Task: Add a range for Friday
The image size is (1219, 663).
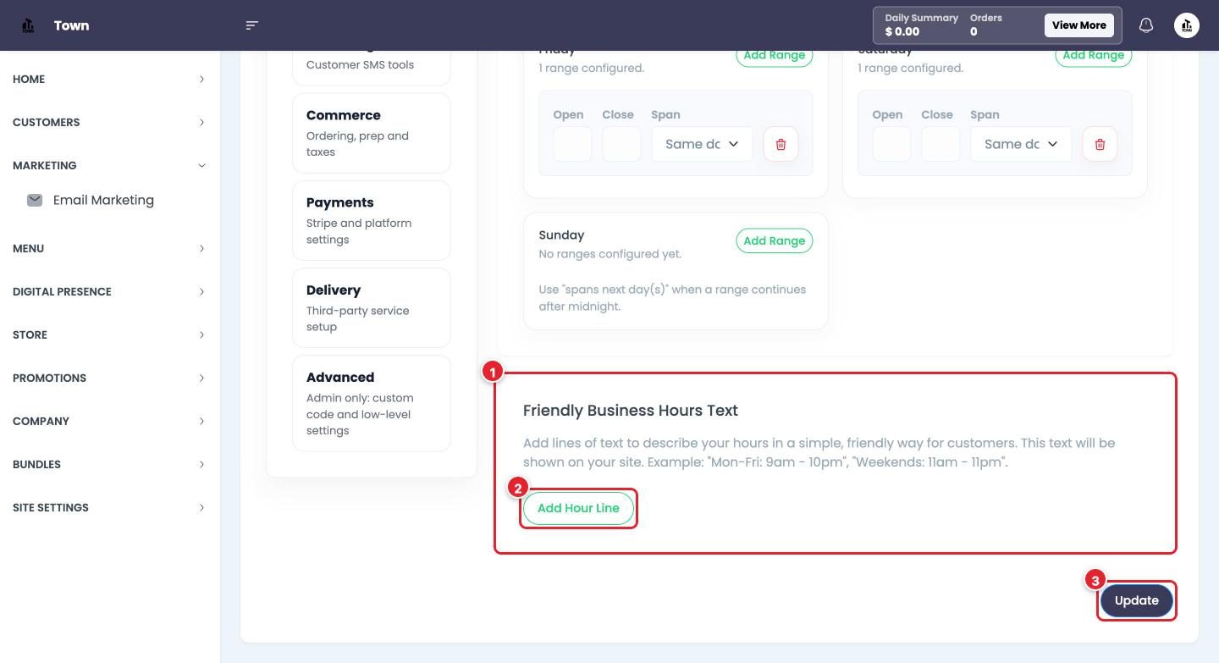Action: (775, 55)
